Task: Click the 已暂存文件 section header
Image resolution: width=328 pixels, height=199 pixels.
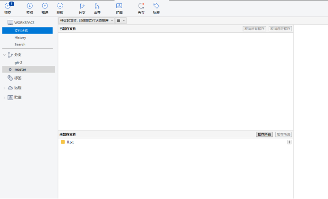Action: tap(68, 28)
